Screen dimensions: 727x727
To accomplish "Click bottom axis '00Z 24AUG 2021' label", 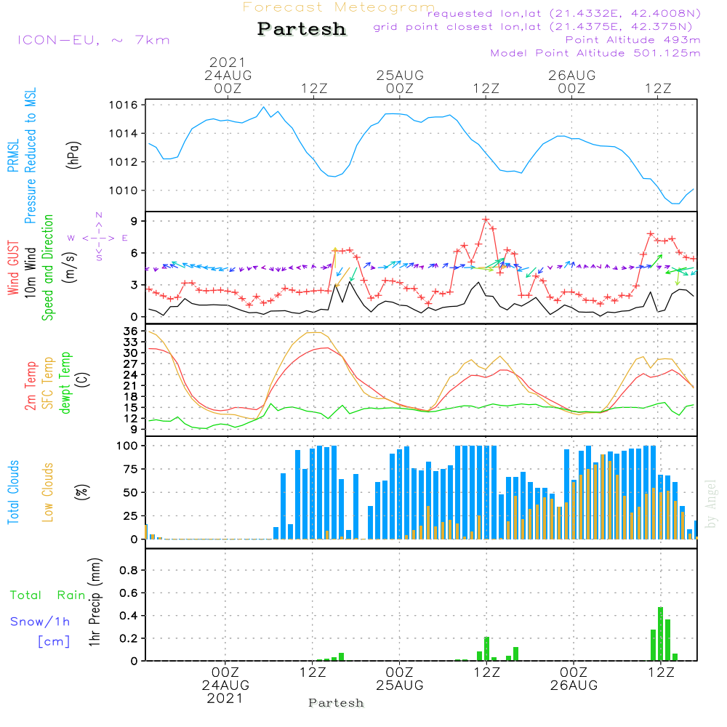I will (x=225, y=686).
